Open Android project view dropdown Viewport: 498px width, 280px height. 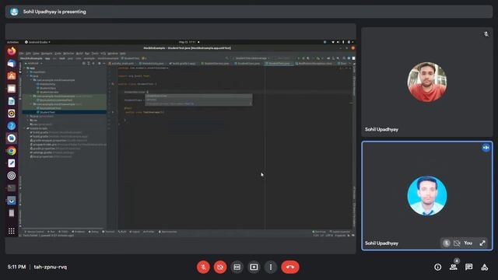coord(33,64)
